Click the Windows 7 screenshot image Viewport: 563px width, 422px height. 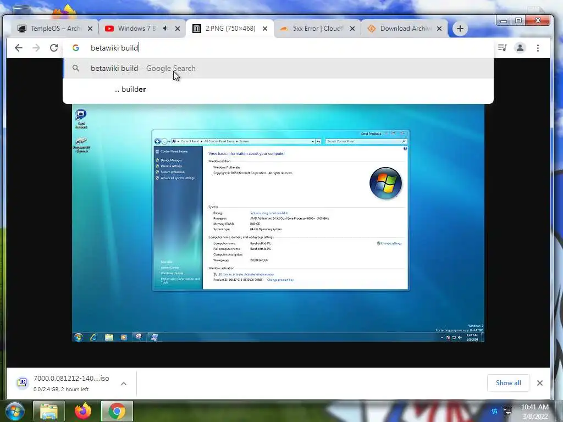[278, 223]
